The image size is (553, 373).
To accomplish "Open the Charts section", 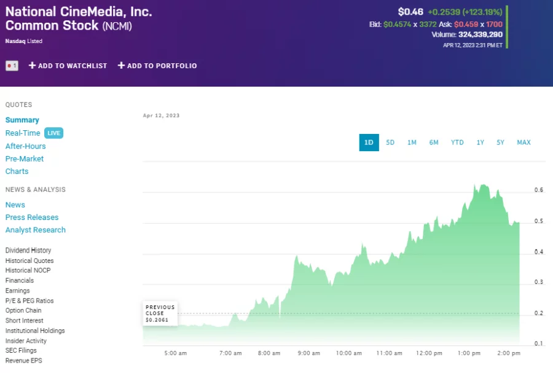I will 17,171.
